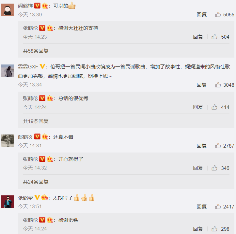Like 张鹤擎's comment with 2417 likes
The width and height of the screenshot is (236, 234).
pyautogui.click(x=218, y=207)
